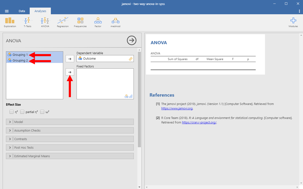Expand the Model section
303x189 pixels.
[x=70, y=122]
